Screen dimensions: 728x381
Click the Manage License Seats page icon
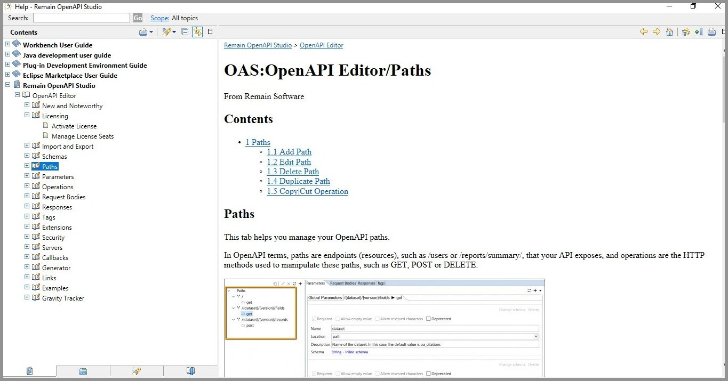pos(46,136)
